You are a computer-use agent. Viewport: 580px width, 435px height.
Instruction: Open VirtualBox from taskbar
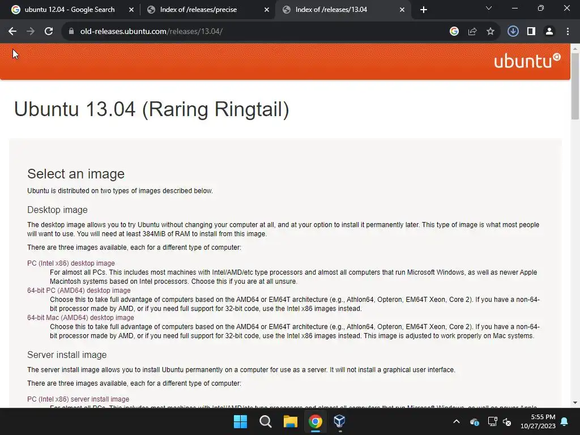(340, 421)
